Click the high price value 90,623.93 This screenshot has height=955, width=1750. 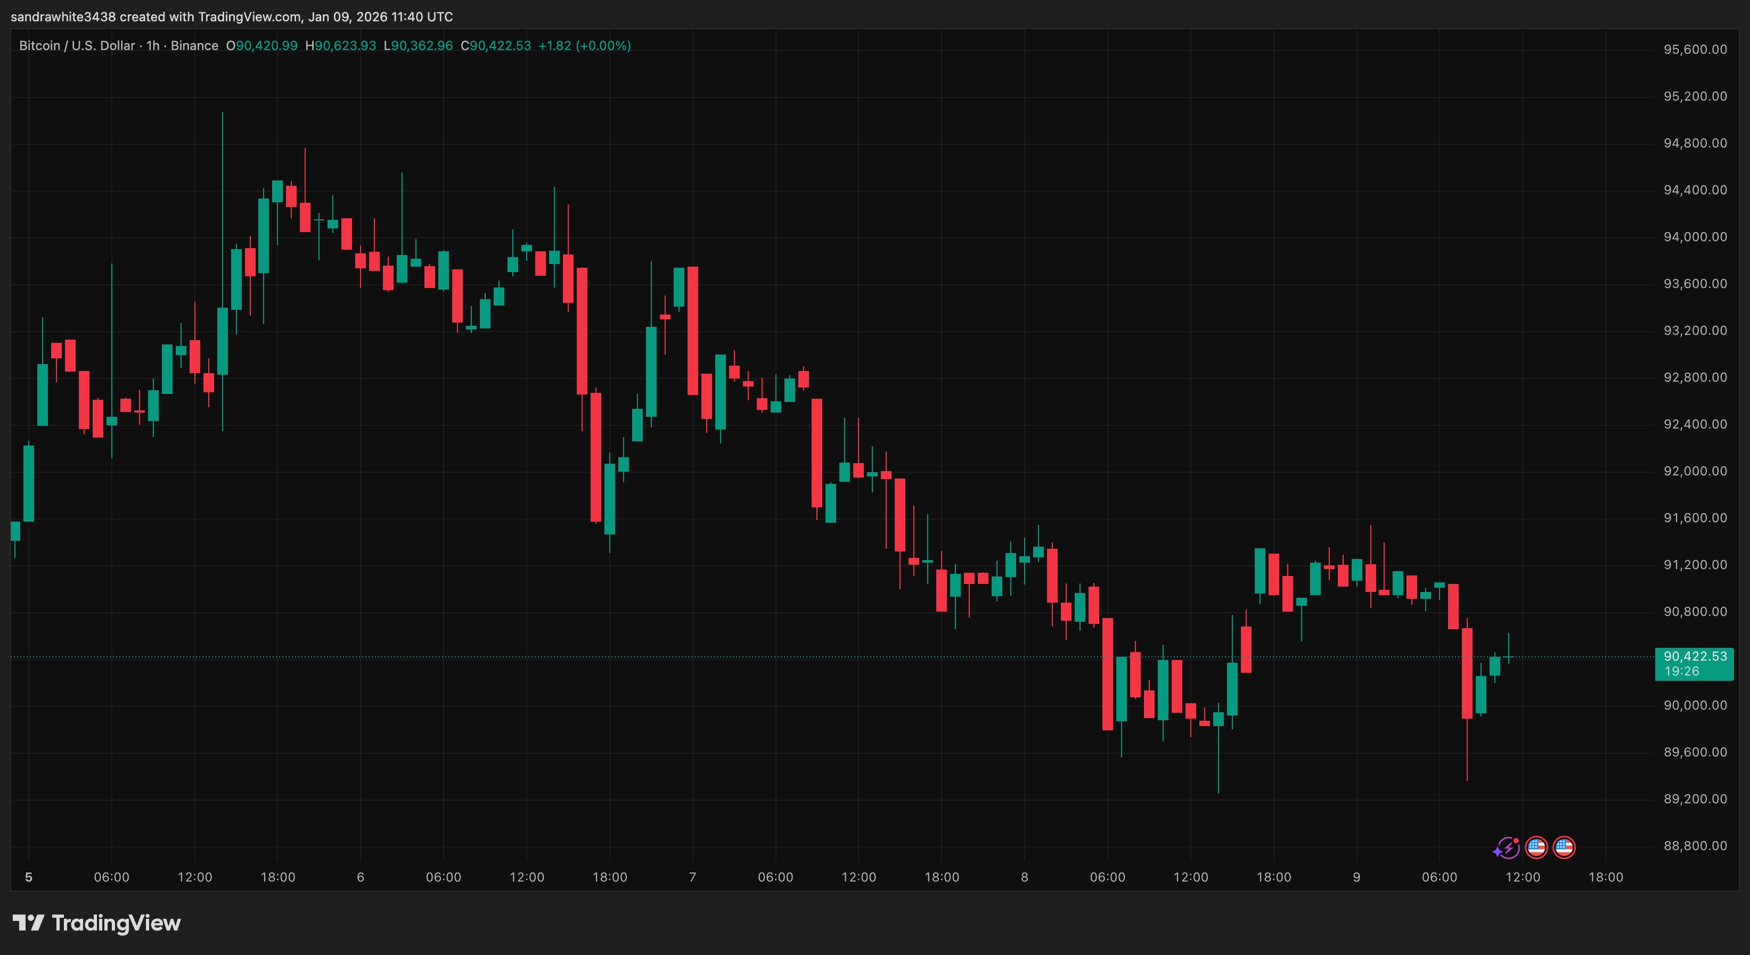click(x=342, y=45)
